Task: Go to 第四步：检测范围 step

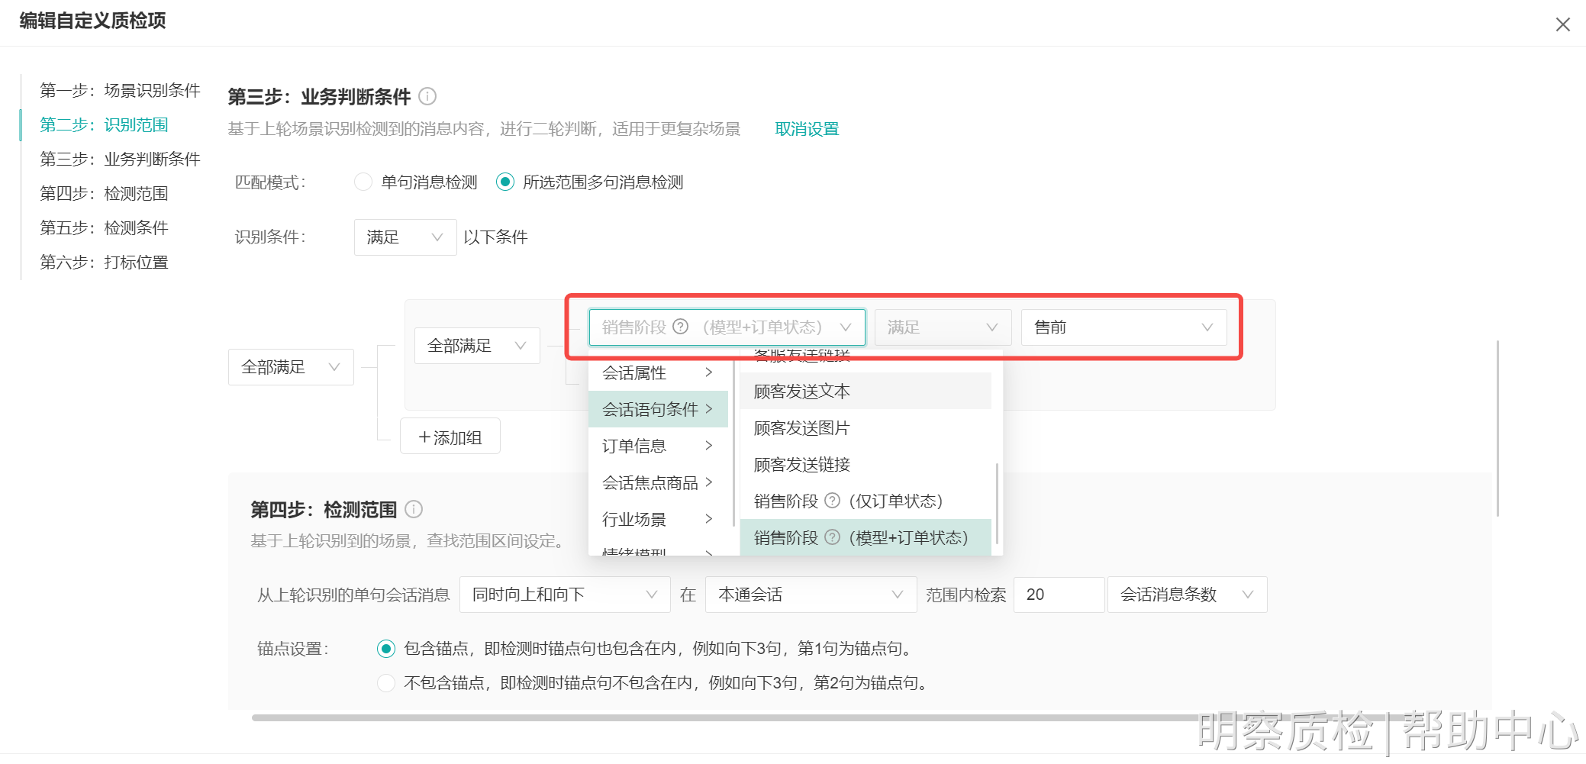Action: click(104, 193)
